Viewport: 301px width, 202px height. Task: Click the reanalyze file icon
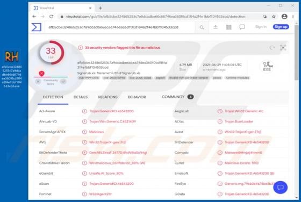tap(272, 48)
